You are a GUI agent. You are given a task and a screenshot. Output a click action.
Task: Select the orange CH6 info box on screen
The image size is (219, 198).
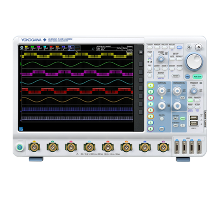tap(58, 48)
